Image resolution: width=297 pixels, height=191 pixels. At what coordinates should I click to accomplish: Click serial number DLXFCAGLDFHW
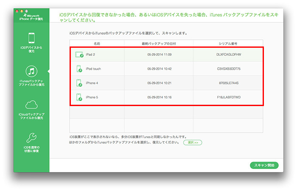coord(229,55)
